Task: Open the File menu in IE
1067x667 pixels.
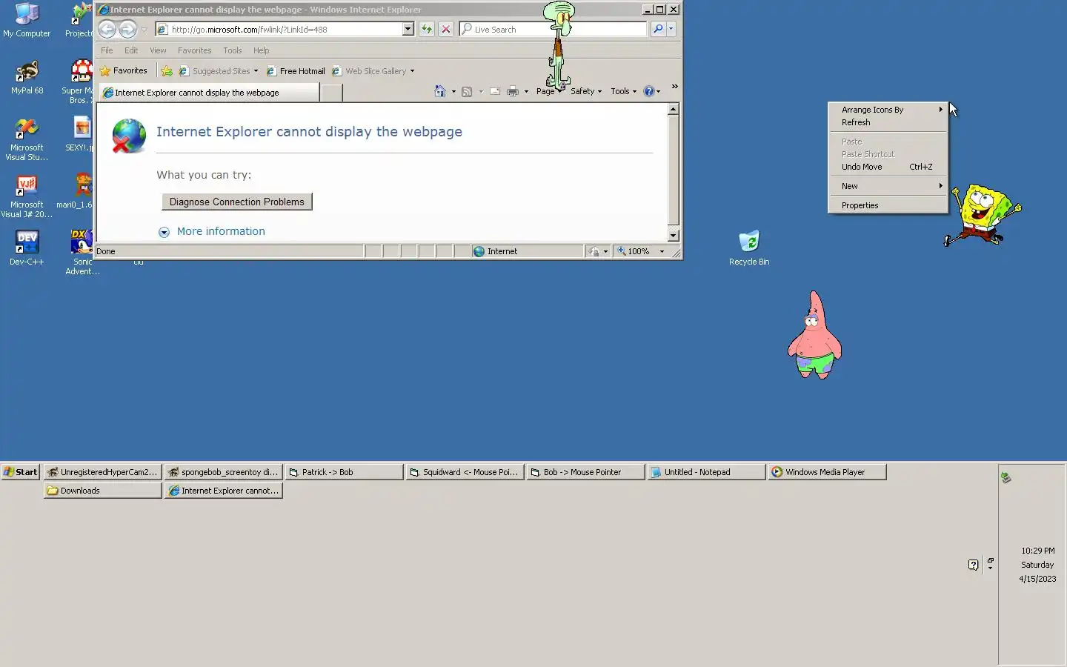Action: point(107,50)
